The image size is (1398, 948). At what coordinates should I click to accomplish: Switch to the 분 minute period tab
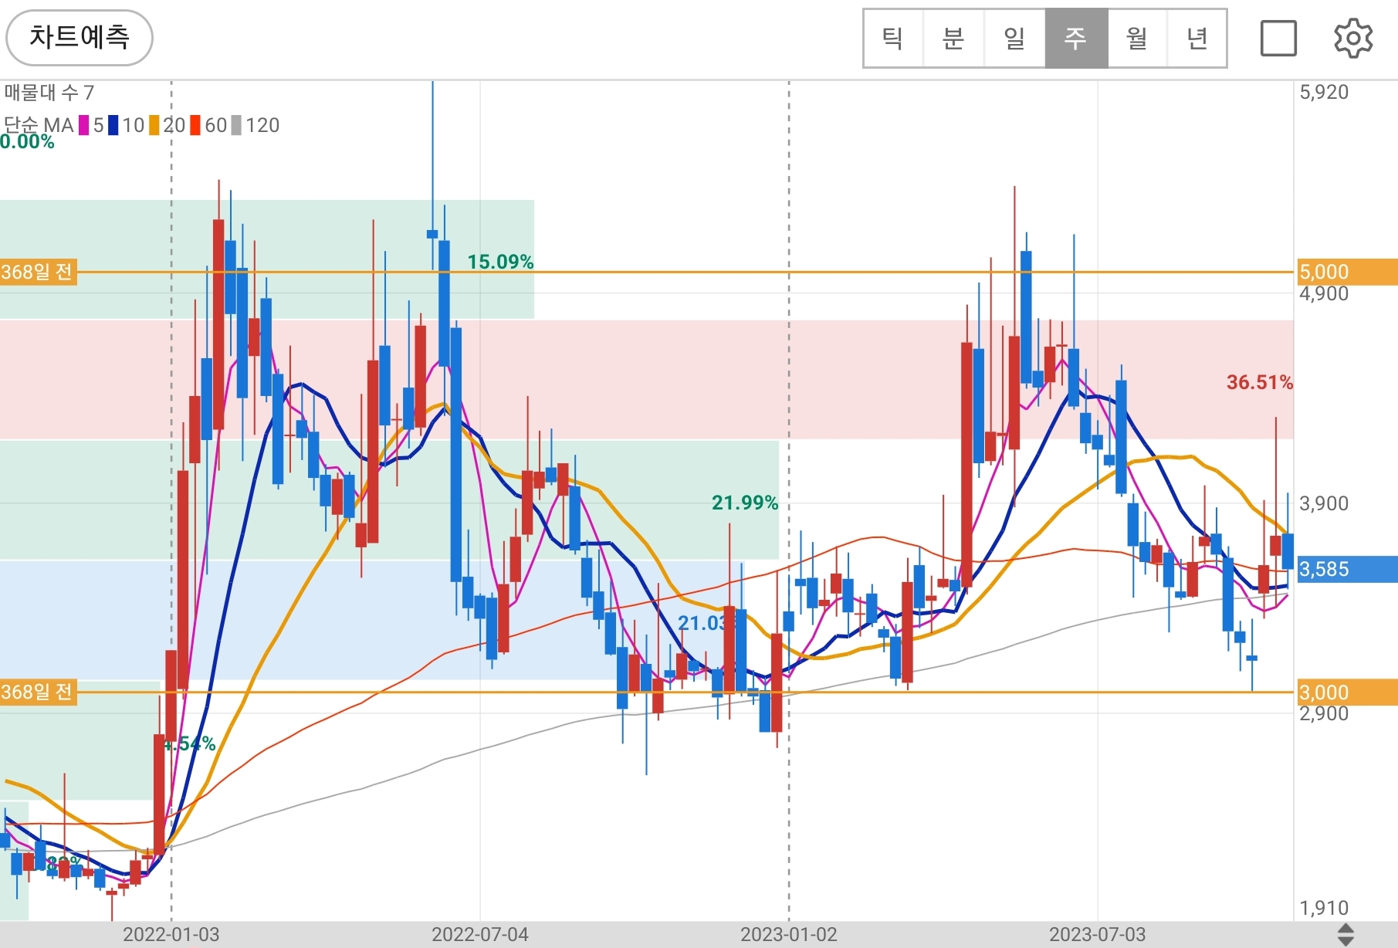(x=953, y=39)
